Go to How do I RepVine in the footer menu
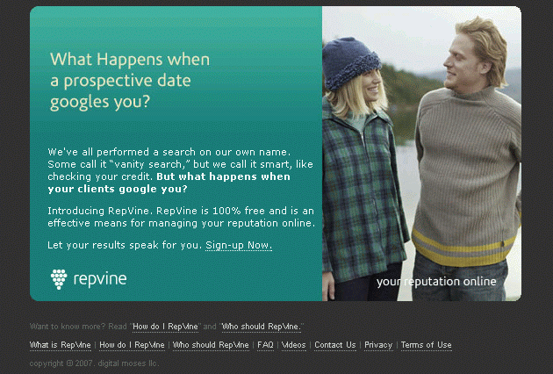Viewport: 553px width, 374px height. (x=132, y=345)
